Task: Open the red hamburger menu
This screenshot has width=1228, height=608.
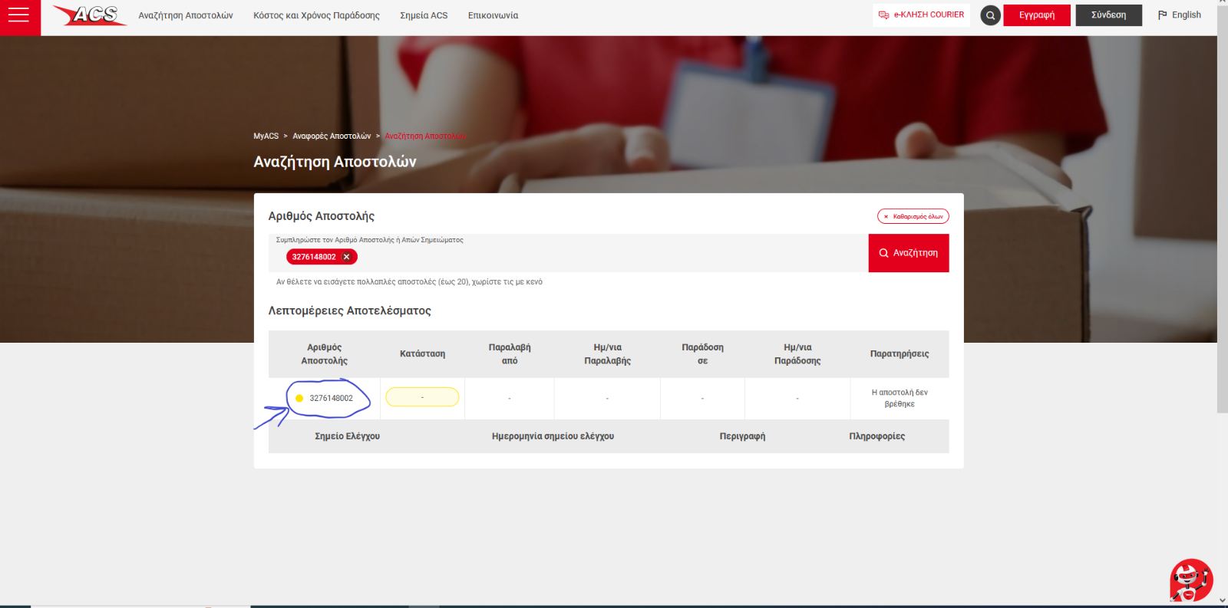Action: tap(20, 15)
